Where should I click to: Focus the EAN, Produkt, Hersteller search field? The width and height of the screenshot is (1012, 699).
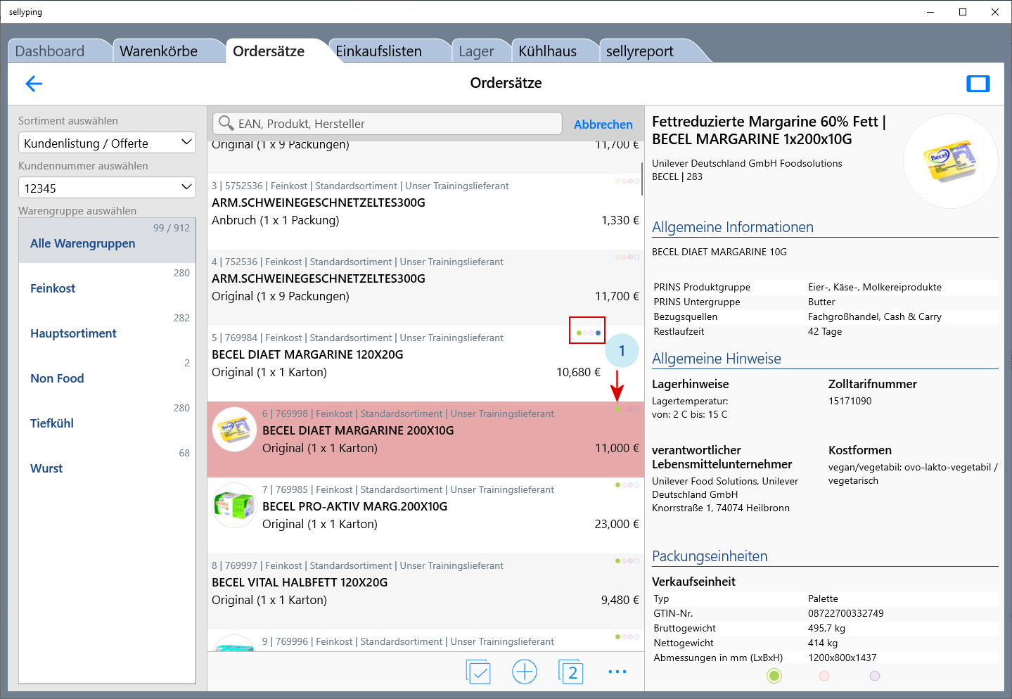coord(394,124)
